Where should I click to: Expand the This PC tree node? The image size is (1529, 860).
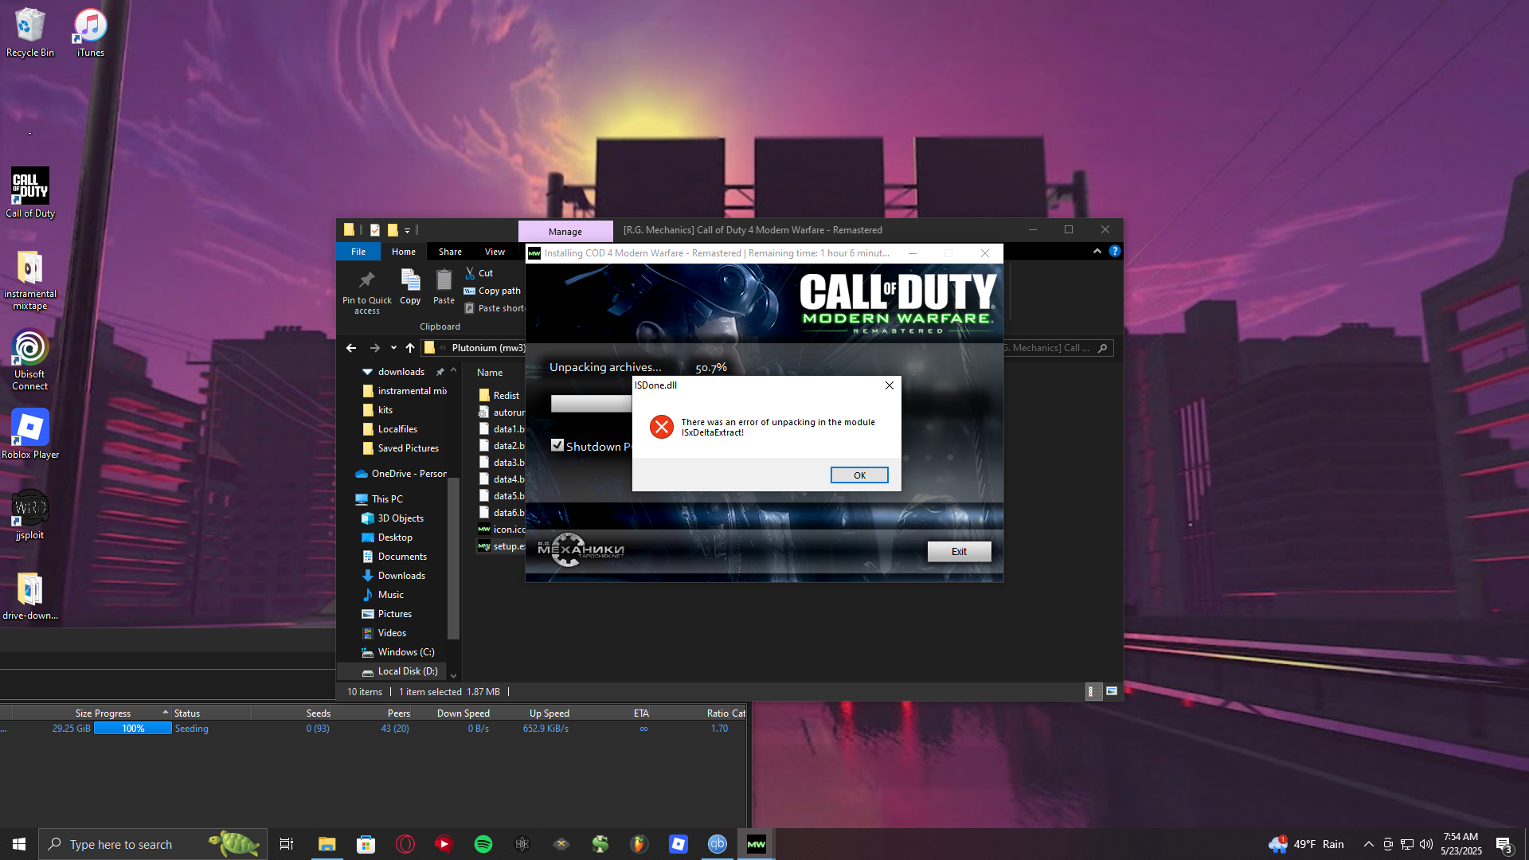349,499
